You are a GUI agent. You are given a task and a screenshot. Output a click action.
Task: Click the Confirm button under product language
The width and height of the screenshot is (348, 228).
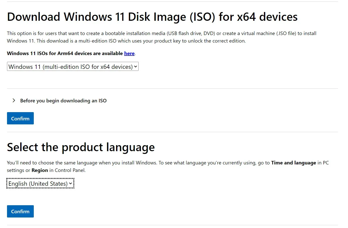point(20,211)
